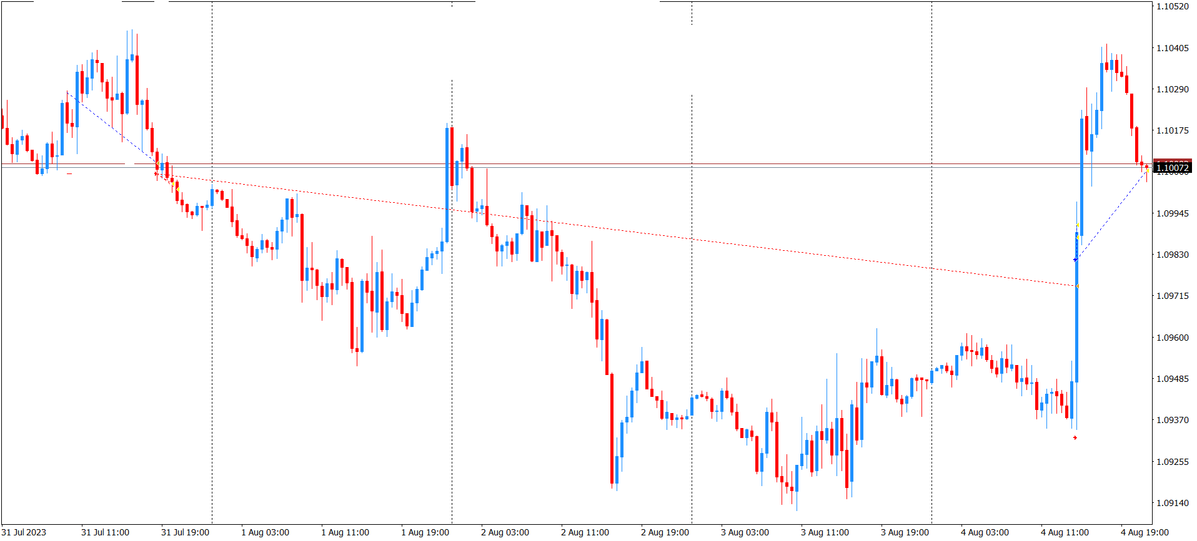Click the 1.09370 price axis label

(x=1173, y=420)
